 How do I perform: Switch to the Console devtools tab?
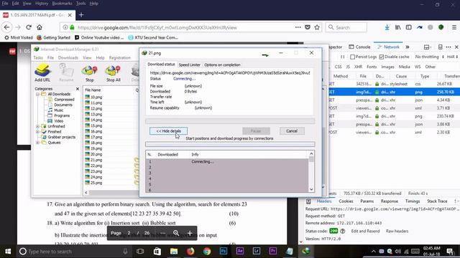click(x=359, y=47)
